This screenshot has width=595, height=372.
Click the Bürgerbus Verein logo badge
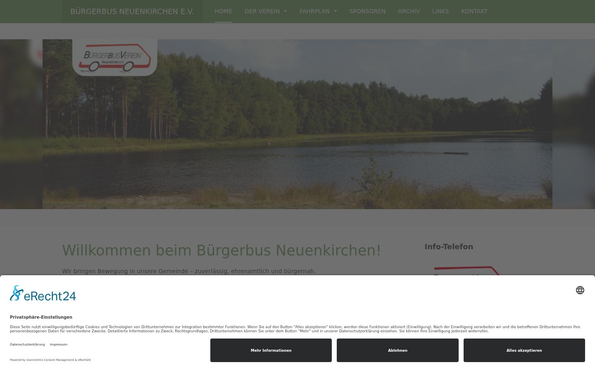[x=115, y=57]
